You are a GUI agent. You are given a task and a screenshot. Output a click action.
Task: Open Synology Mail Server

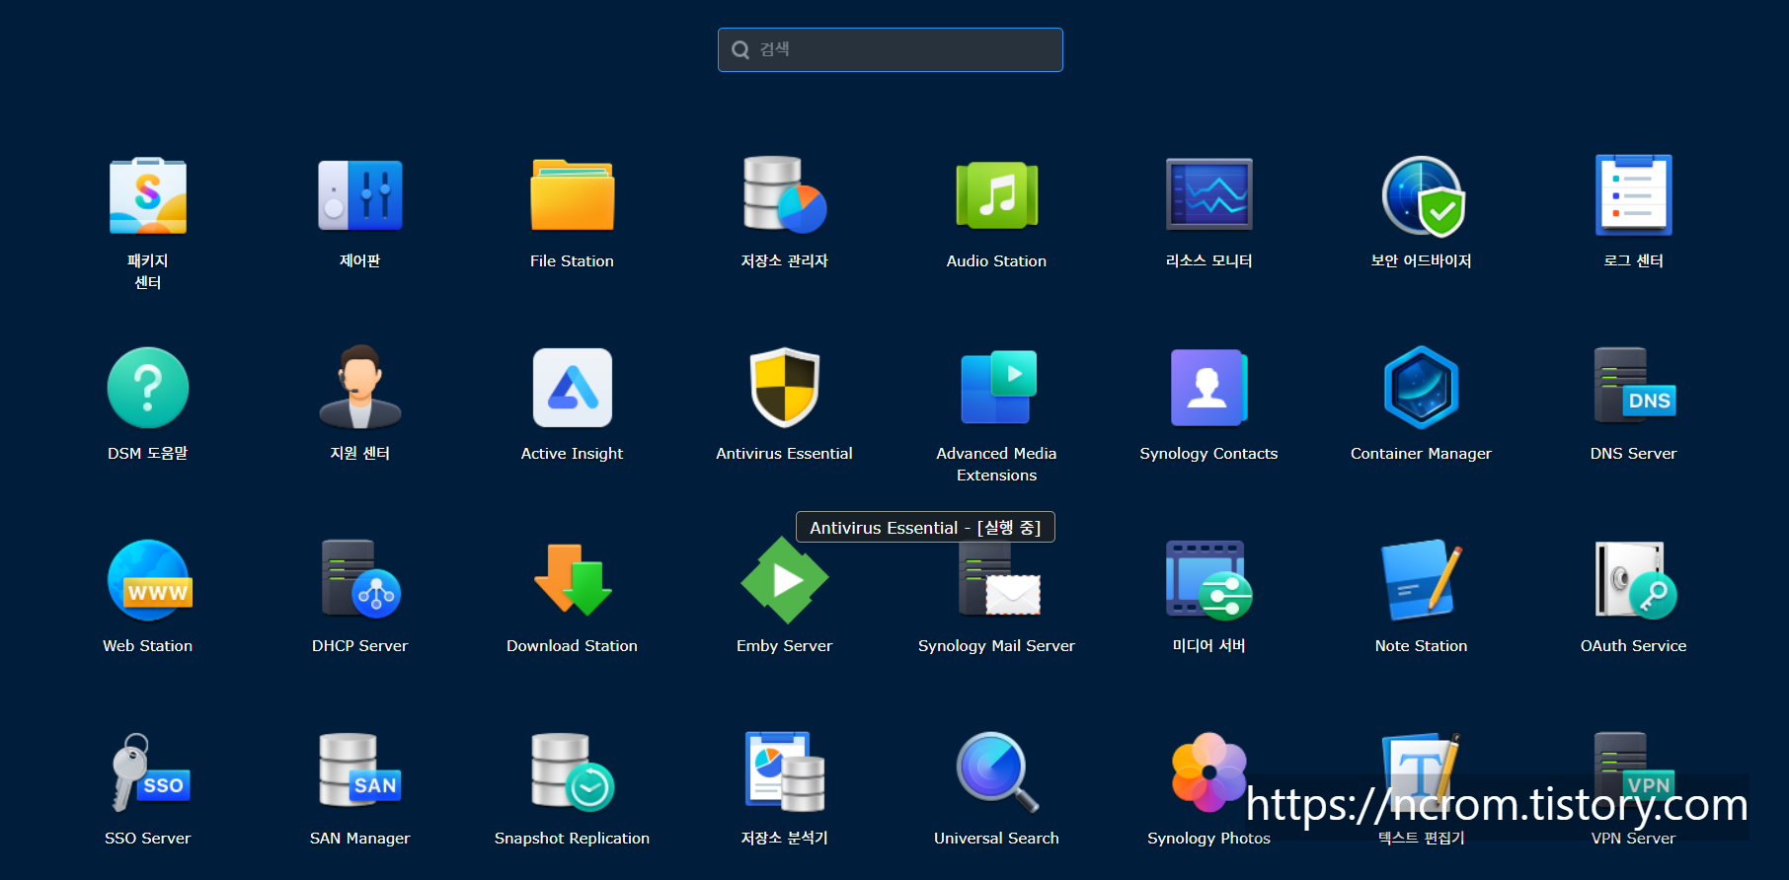coord(997,580)
